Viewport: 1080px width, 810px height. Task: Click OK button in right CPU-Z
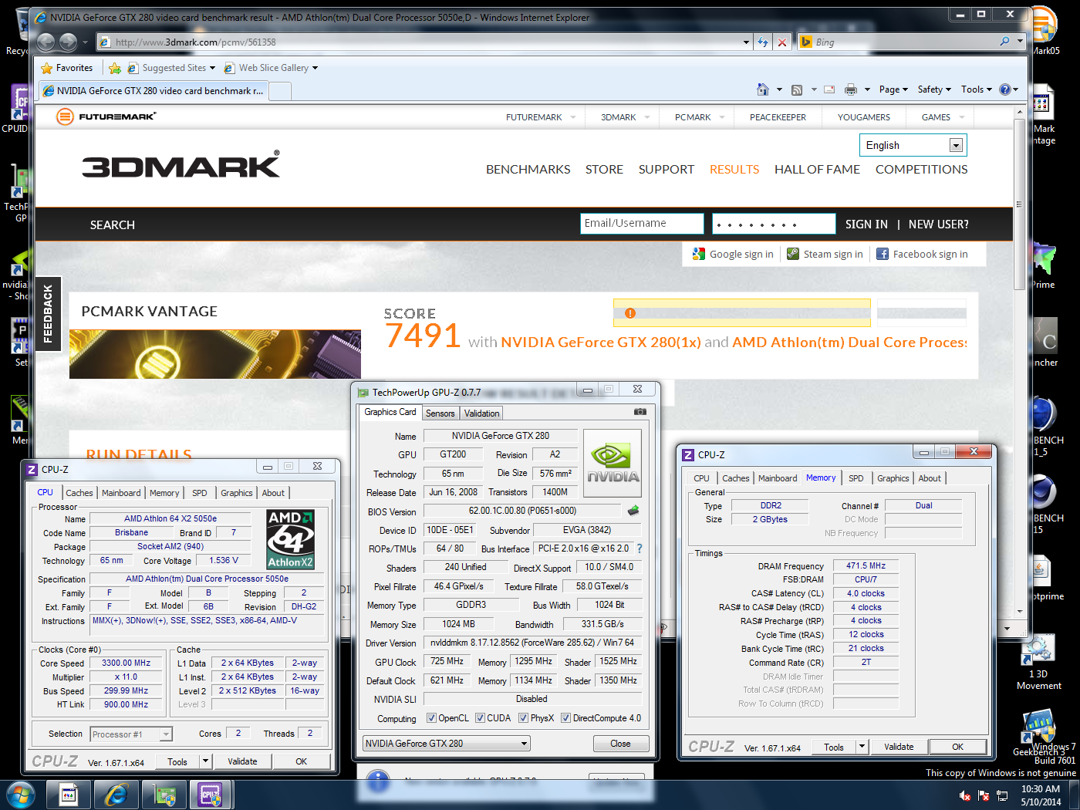958,747
